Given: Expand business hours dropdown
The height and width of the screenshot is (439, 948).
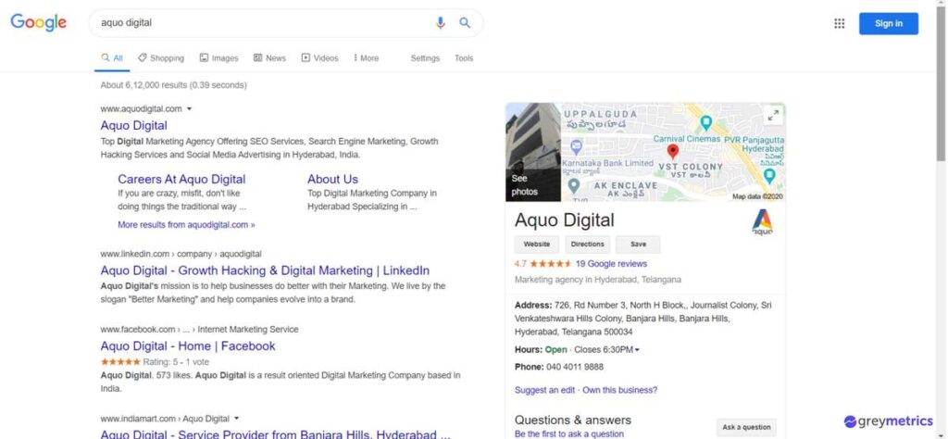Looking at the screenshot, I should click(637, 350).
